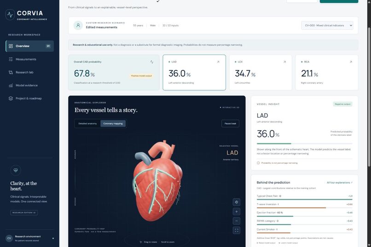Click the heart icon above Clarity tagline
Image resolution: width=371 pixels, height=247 pixels.
[x=16, y=170]
